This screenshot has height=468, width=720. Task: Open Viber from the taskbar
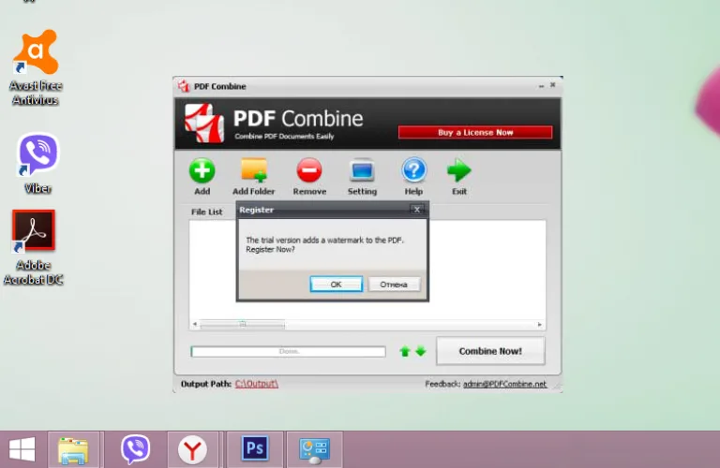point(135,449)
